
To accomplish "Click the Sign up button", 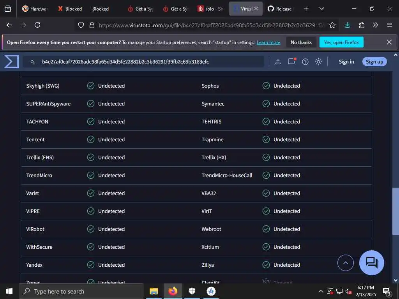I will (374, 62).
